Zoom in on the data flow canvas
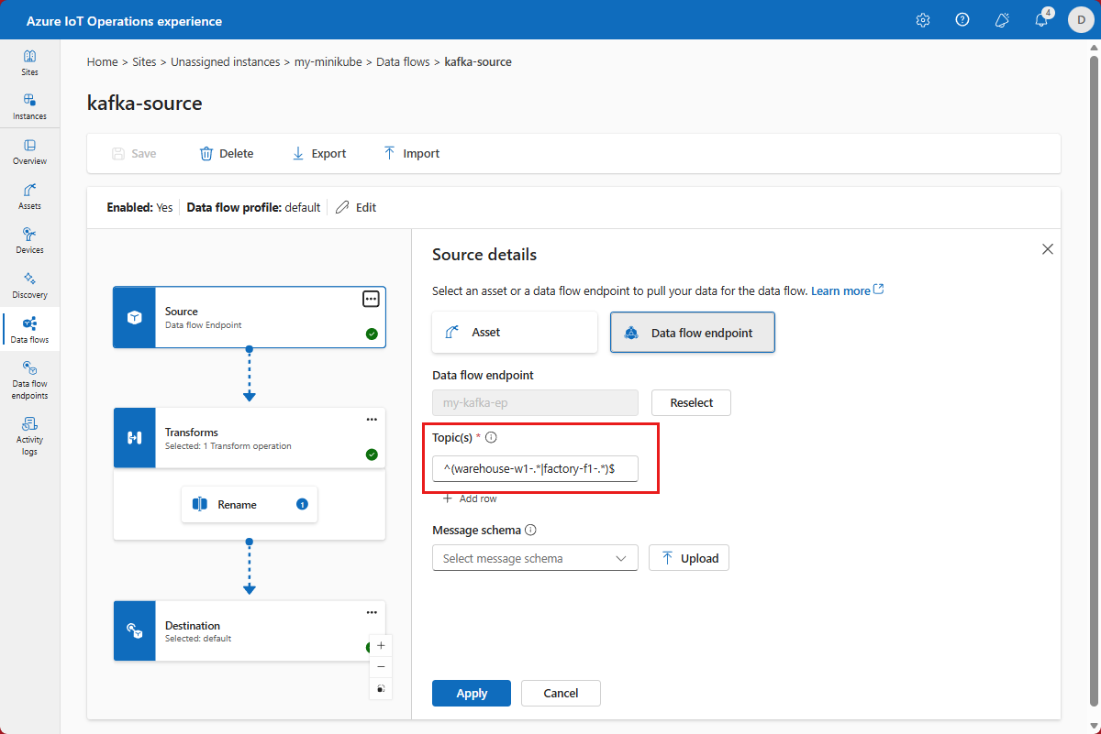The image size is (1101, 734). [x=381, y=645]
